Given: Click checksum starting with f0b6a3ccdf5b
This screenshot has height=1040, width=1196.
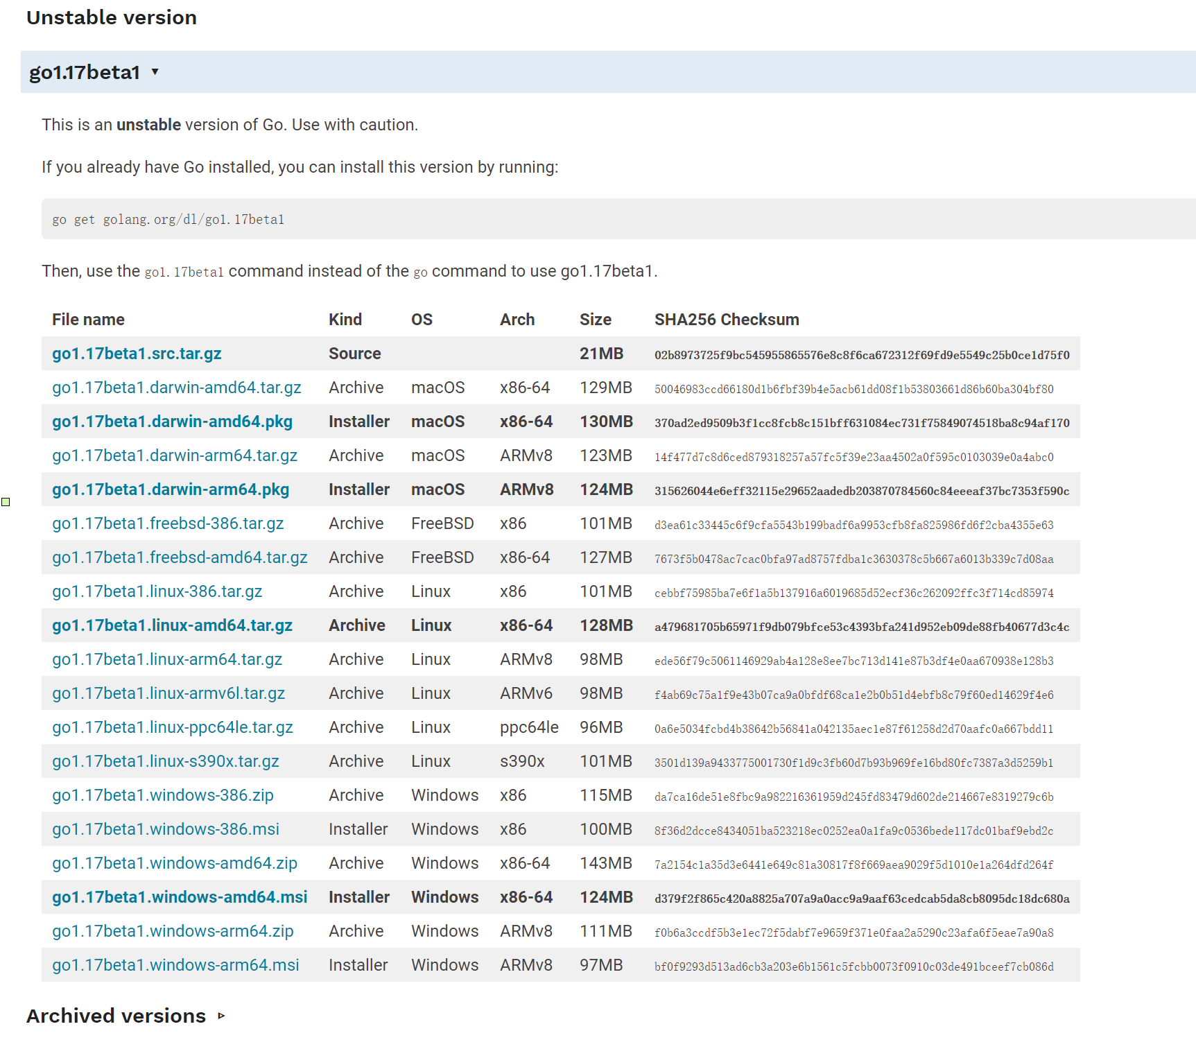Looking at the screenshot, I should [x=854, y=933].
